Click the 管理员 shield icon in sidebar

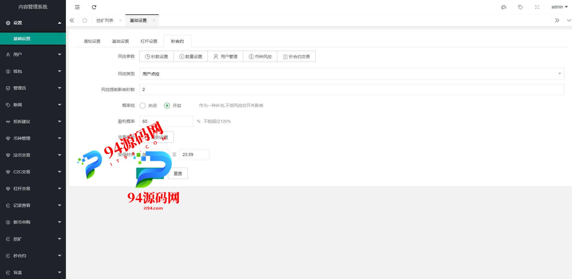[x=8, y=88]
